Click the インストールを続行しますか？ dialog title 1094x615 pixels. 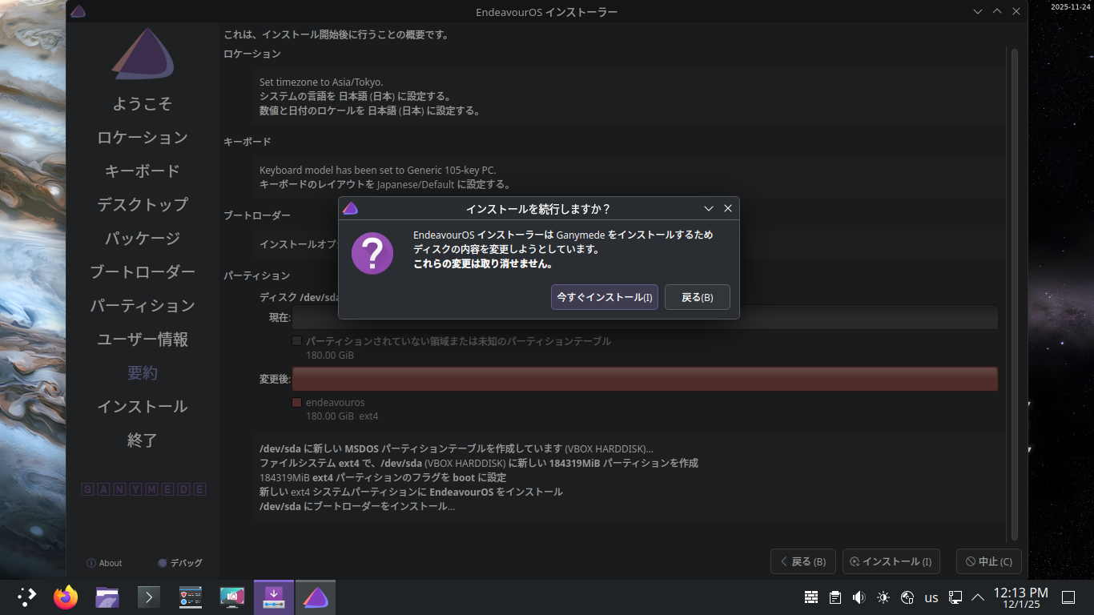538,208
